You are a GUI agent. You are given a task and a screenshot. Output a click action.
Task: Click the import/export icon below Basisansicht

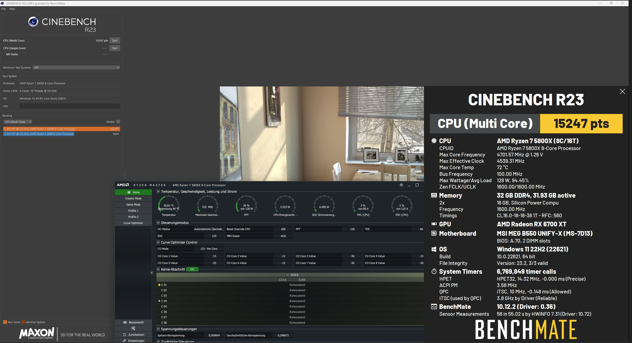point(133,329)
